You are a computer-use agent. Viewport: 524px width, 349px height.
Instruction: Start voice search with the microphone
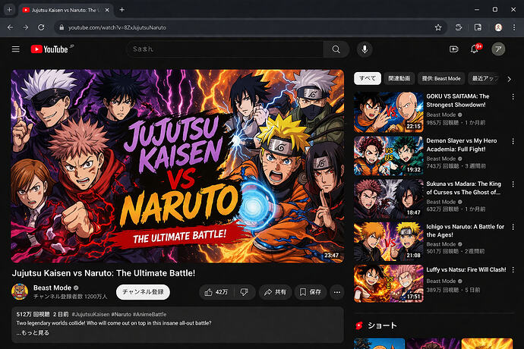coord(365,49)
